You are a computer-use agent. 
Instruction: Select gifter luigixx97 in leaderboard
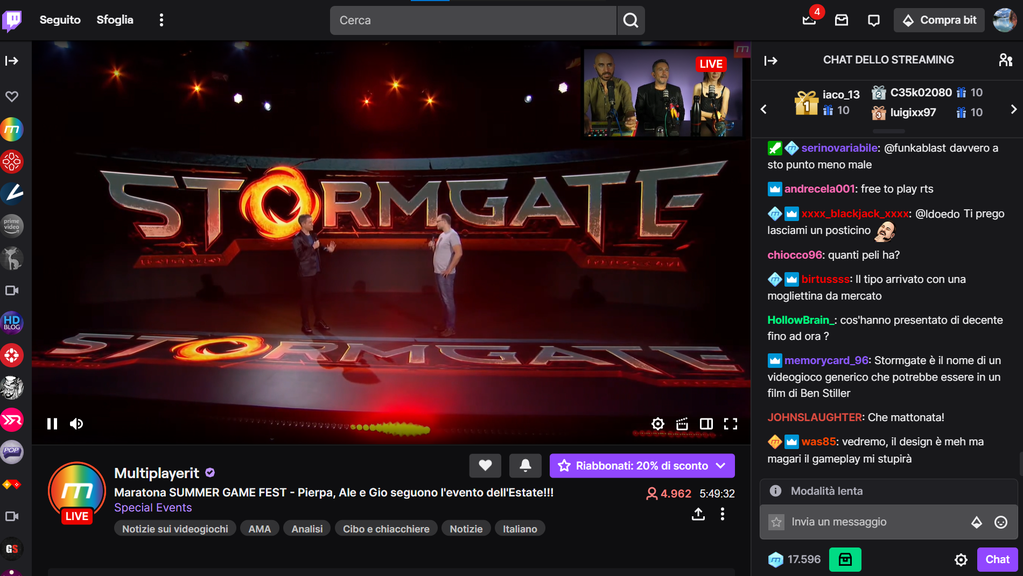point(913,112)
